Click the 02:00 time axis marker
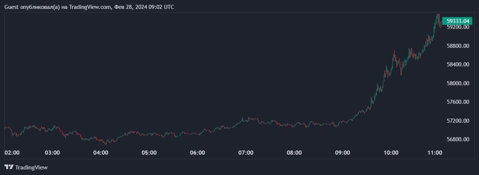The image size is (479, 175). 12,152
